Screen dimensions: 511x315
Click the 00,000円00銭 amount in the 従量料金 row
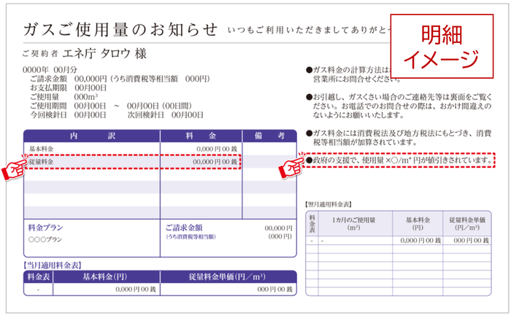coord(215,162)
